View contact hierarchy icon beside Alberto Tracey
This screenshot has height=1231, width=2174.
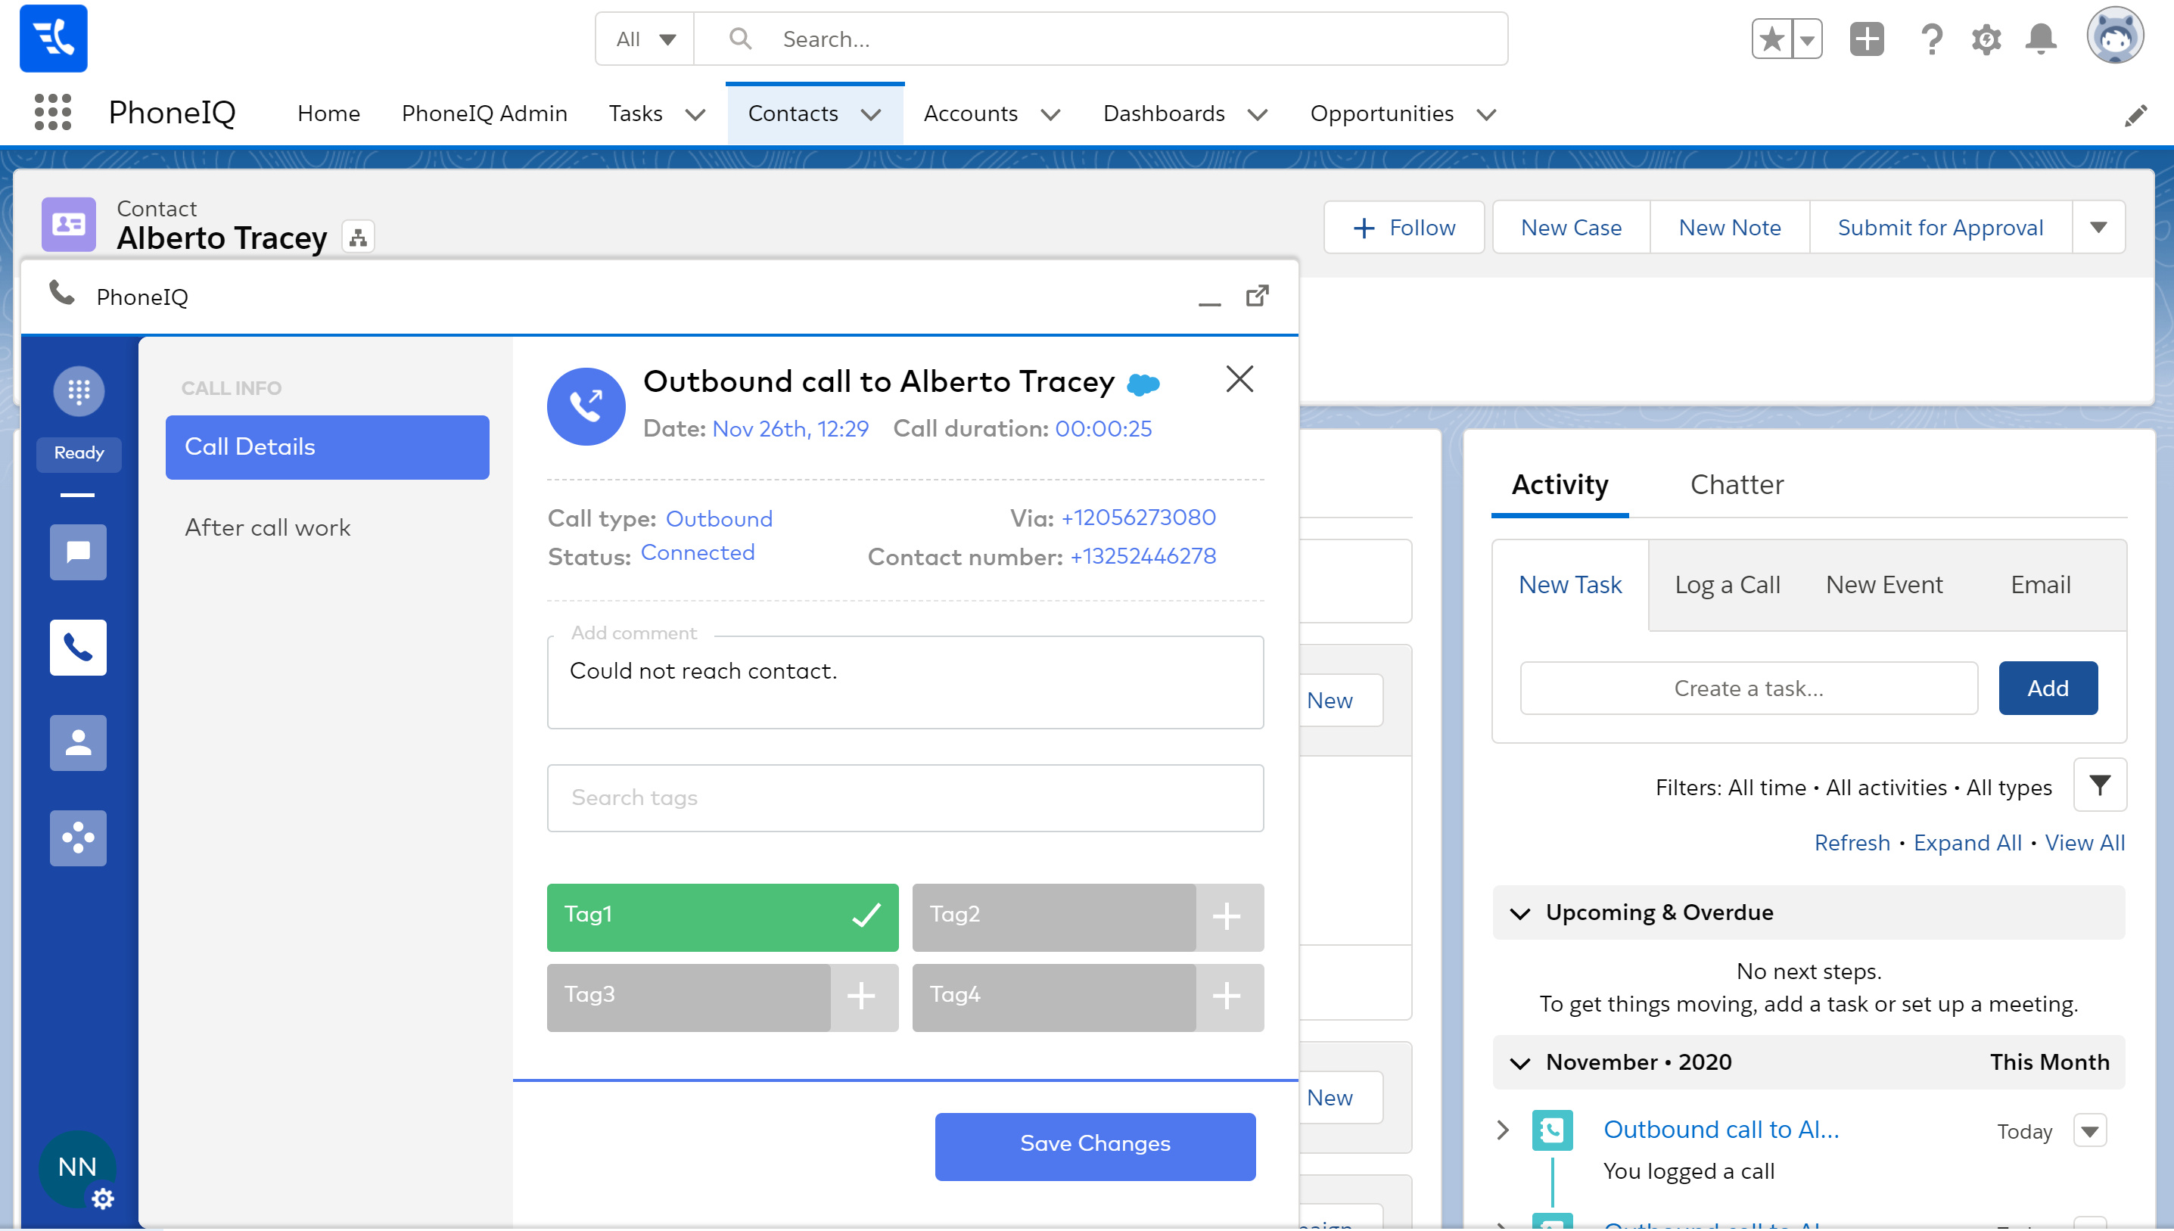coord(358,238)
